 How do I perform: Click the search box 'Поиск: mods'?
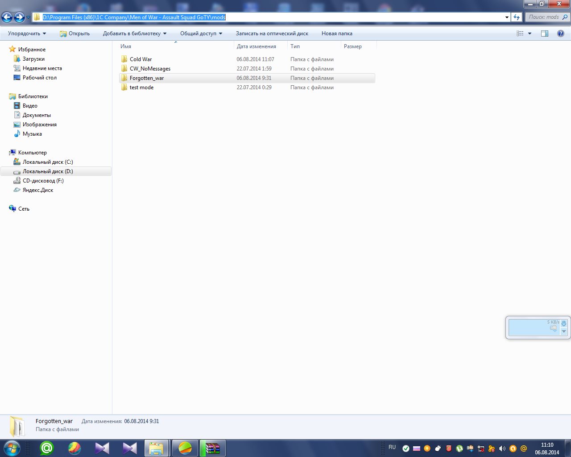coord(547,17)
